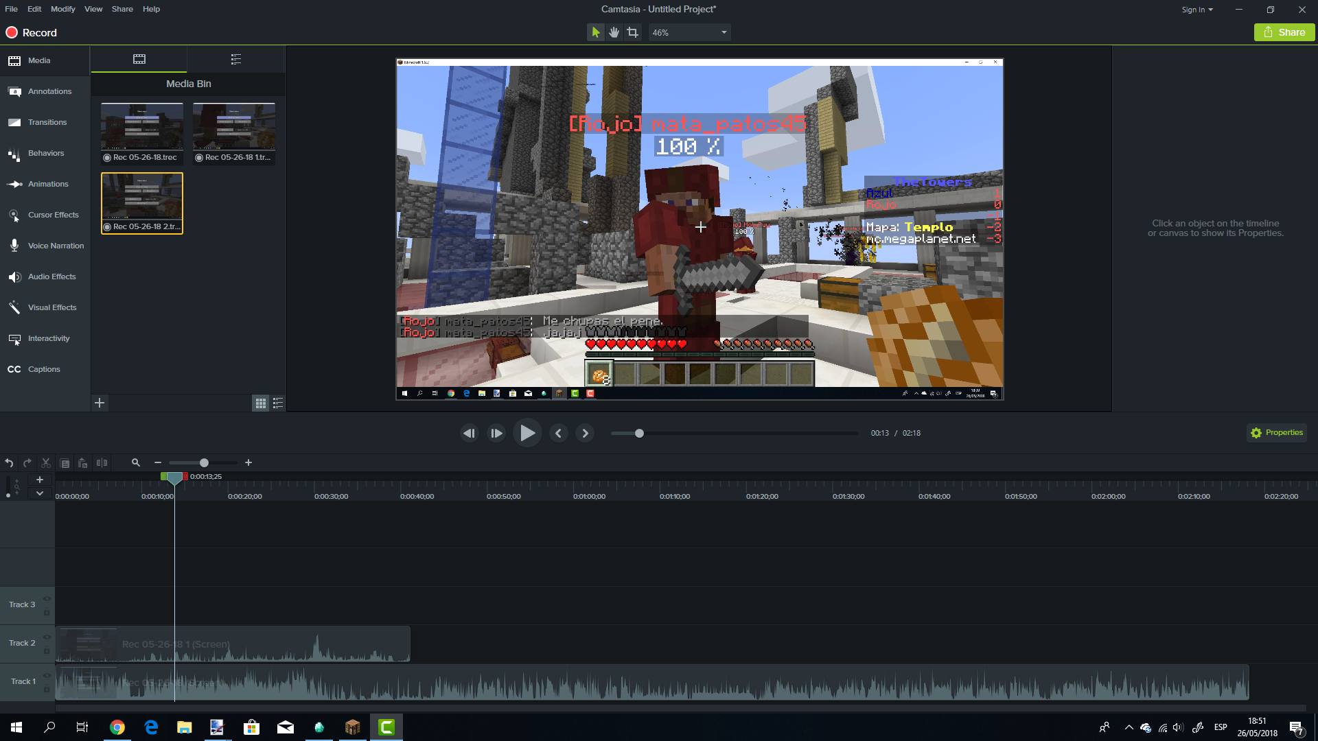Switch media bin to thumbnail grid view
Screen dimensions: 1318x741
(x=261, y=403)
